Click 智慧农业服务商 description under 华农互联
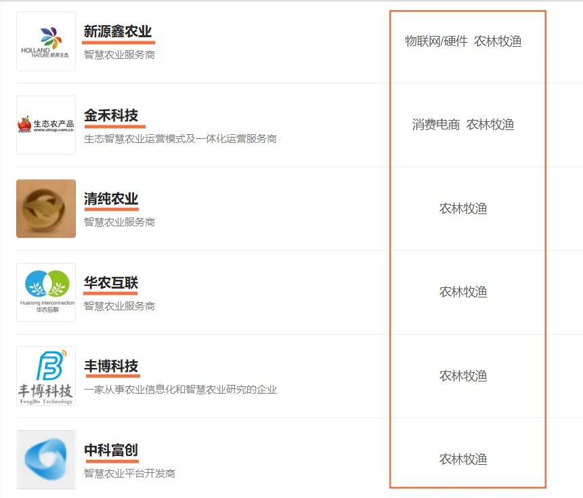 119,306
